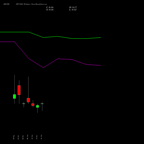Image resolution: width=144 pixels, height=144 pixels.
Task: Click the chart title mentioning STR 70.00 PE Option
Action: point(31,4)
